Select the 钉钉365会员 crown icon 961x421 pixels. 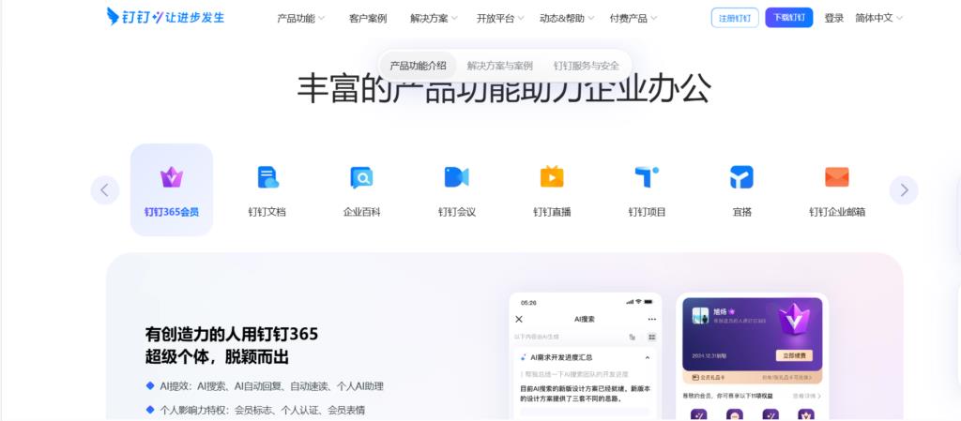(x=172, y=177)
